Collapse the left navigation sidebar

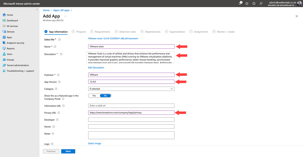37,10
